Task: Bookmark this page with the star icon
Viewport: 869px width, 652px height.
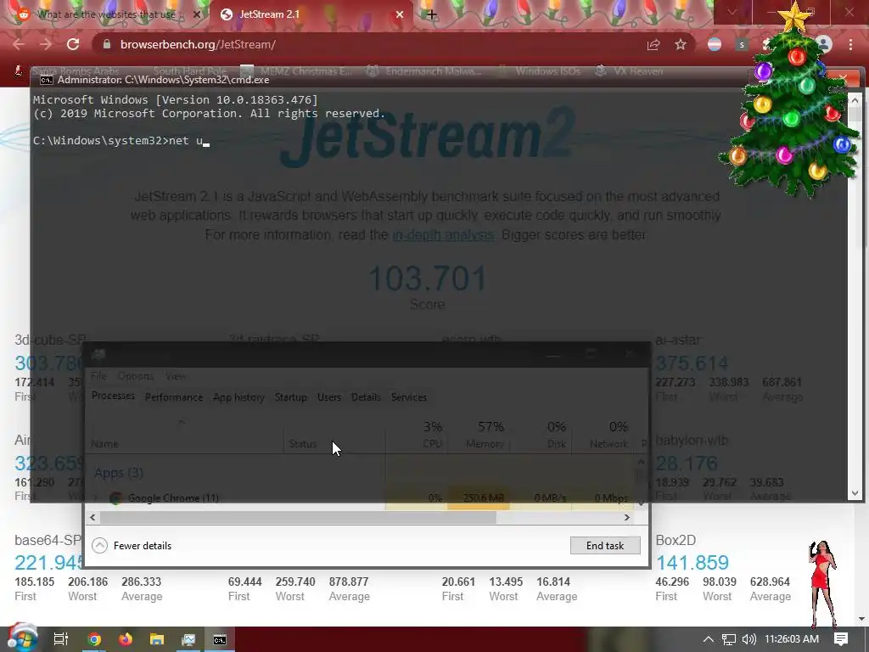Action: (x=681, y=44)
